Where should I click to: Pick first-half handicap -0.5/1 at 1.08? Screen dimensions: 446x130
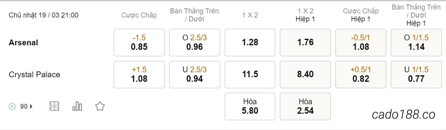(x=361, y=42)
